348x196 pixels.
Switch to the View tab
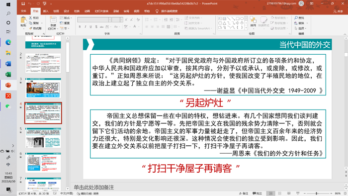137,11
